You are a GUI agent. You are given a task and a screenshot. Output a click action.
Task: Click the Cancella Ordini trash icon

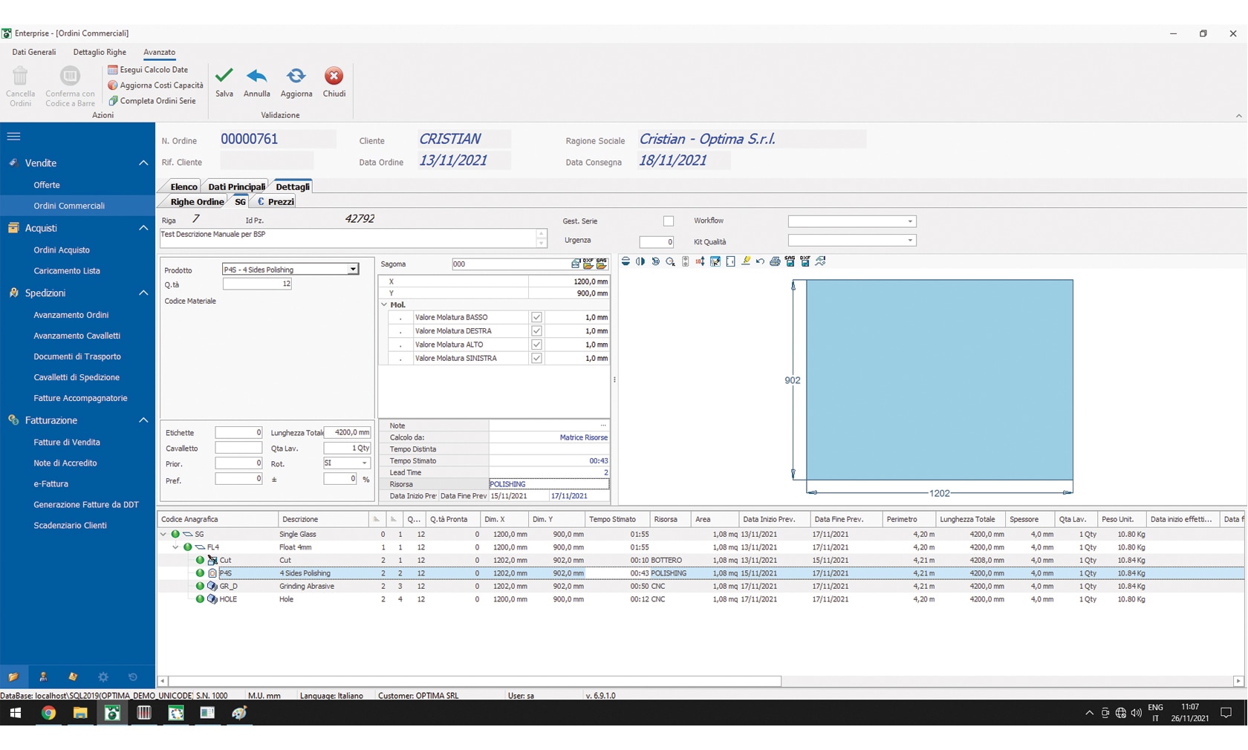[20, 76]
